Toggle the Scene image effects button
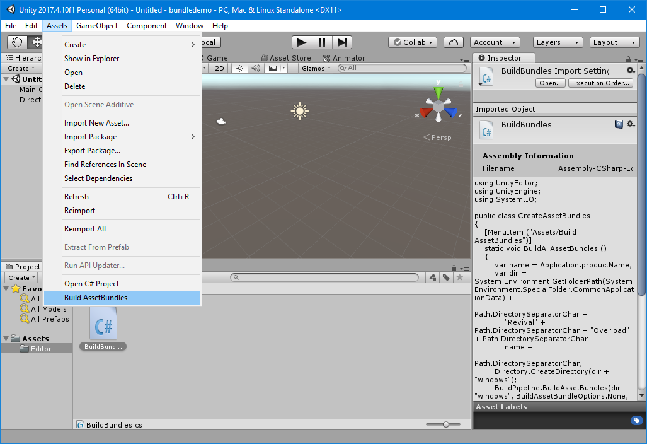 [x=273, y=68]
